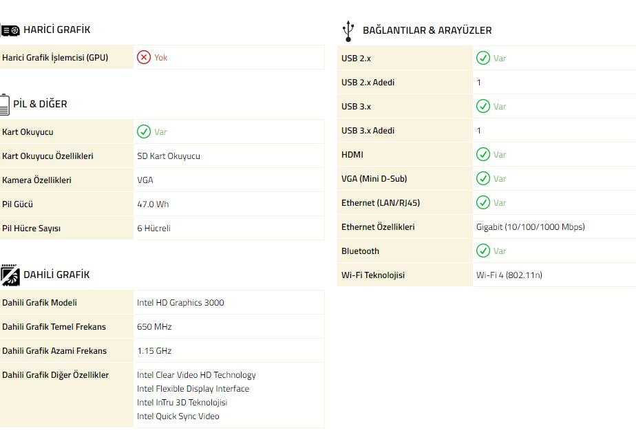Click the green check for Ethernet (LAN/RJ45)
636x435 pixels.
pos(483,202)
